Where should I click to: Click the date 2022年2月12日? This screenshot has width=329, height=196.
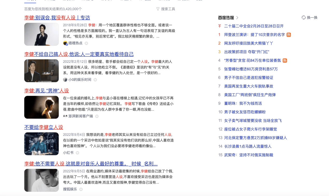click(x=75, y=62)
